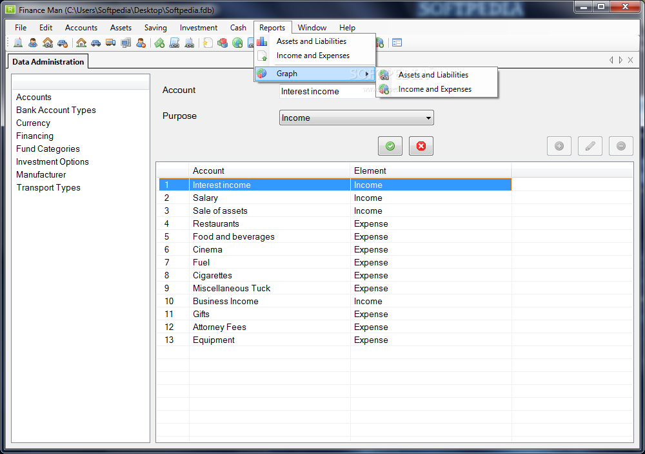This screenshot has height=454, width=645.
Task: Open the Investment menu
Action: click(199, 28)
